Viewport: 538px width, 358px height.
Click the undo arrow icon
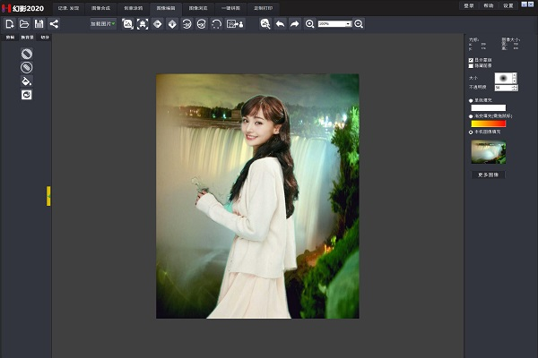click(x=280, y=23)
